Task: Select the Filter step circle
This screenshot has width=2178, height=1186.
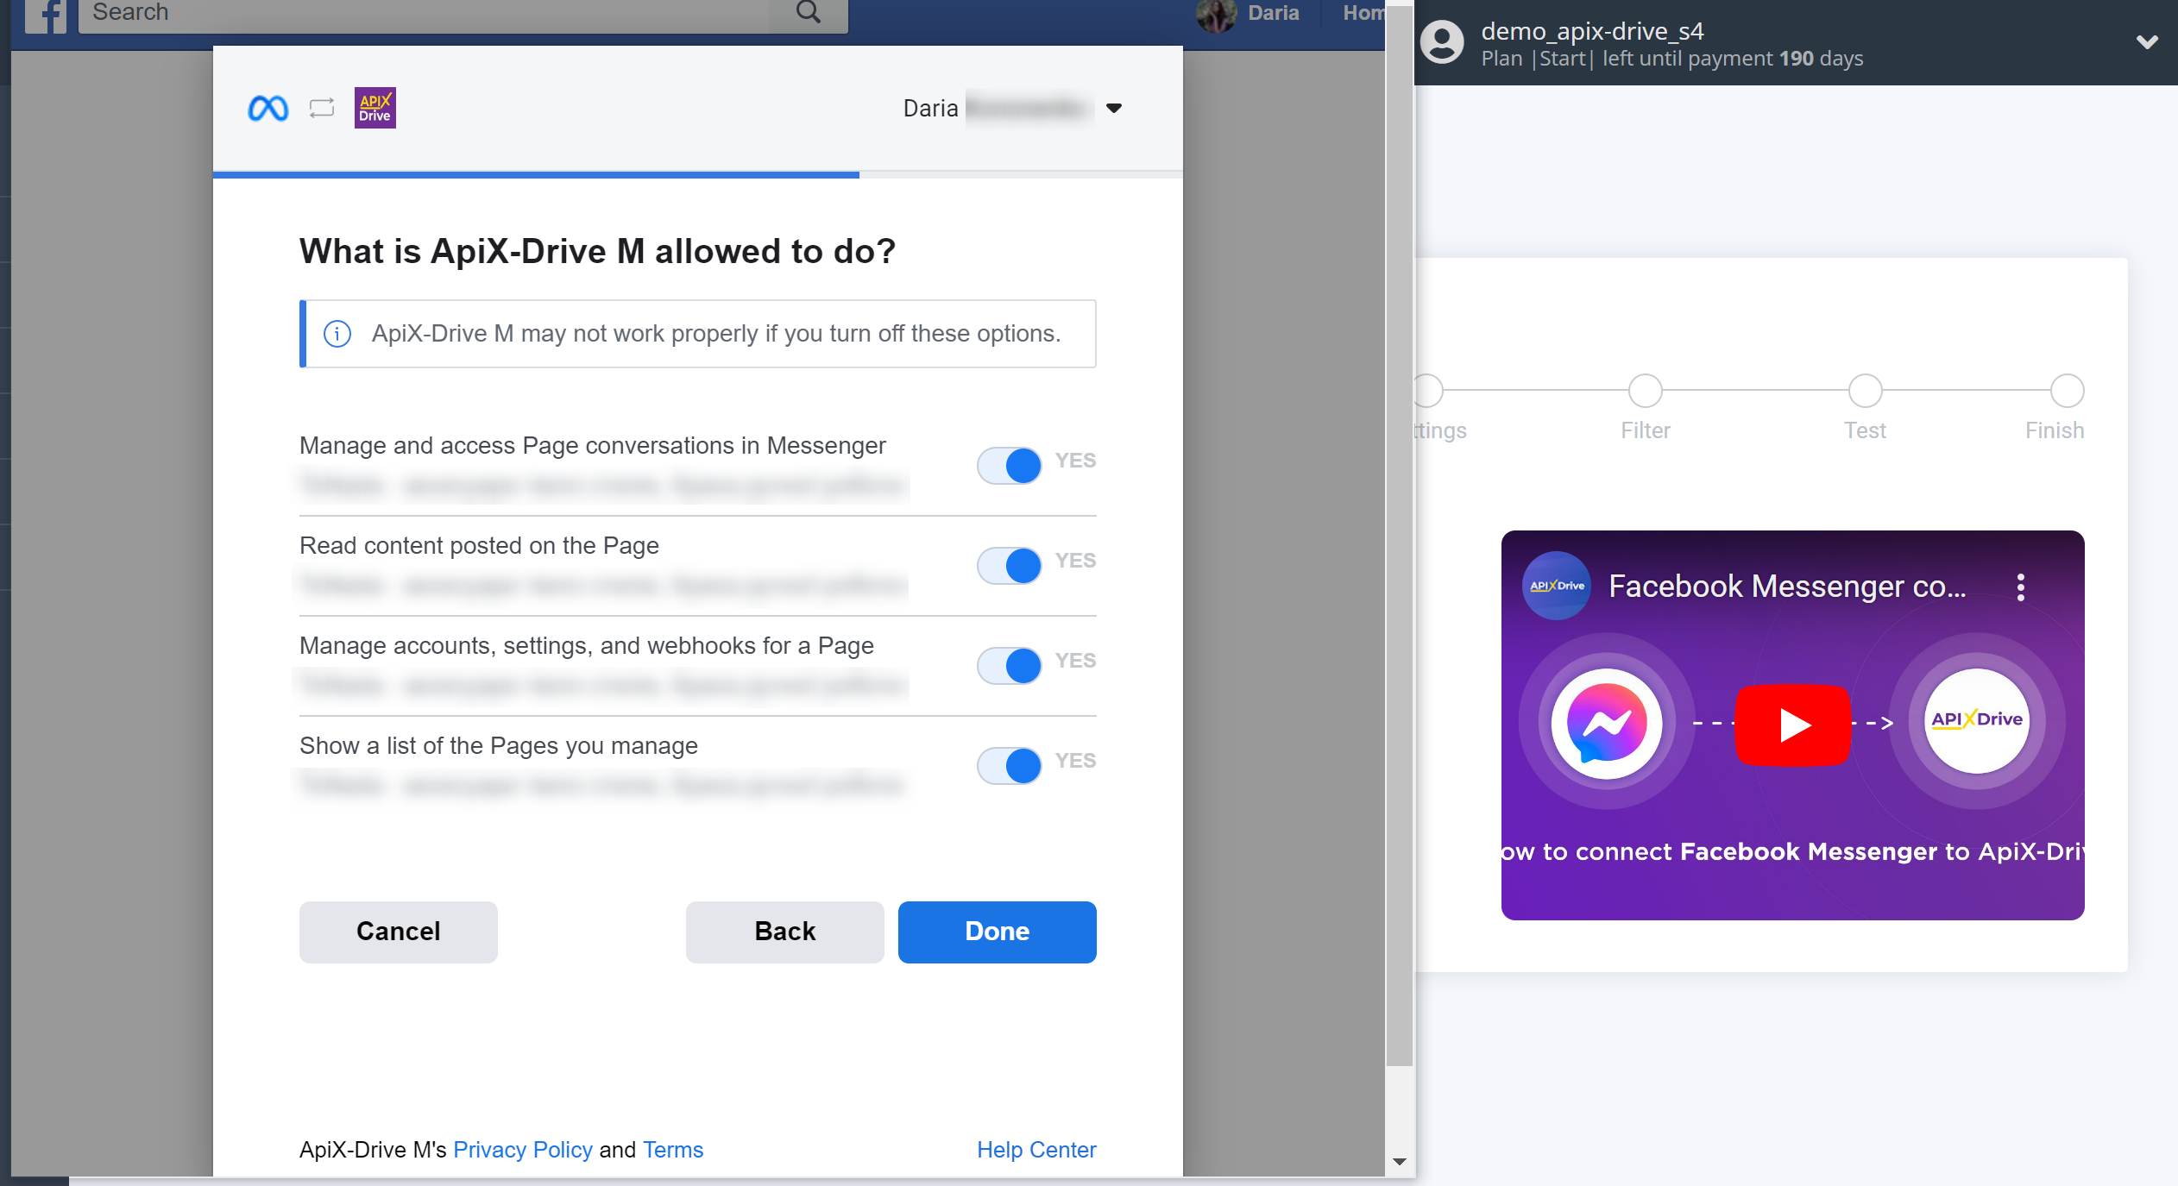Action: [x=1646, y=391]
